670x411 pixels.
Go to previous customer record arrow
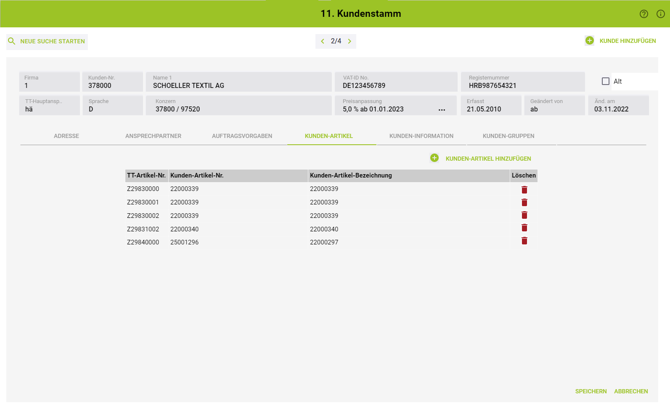pos(323,41)
